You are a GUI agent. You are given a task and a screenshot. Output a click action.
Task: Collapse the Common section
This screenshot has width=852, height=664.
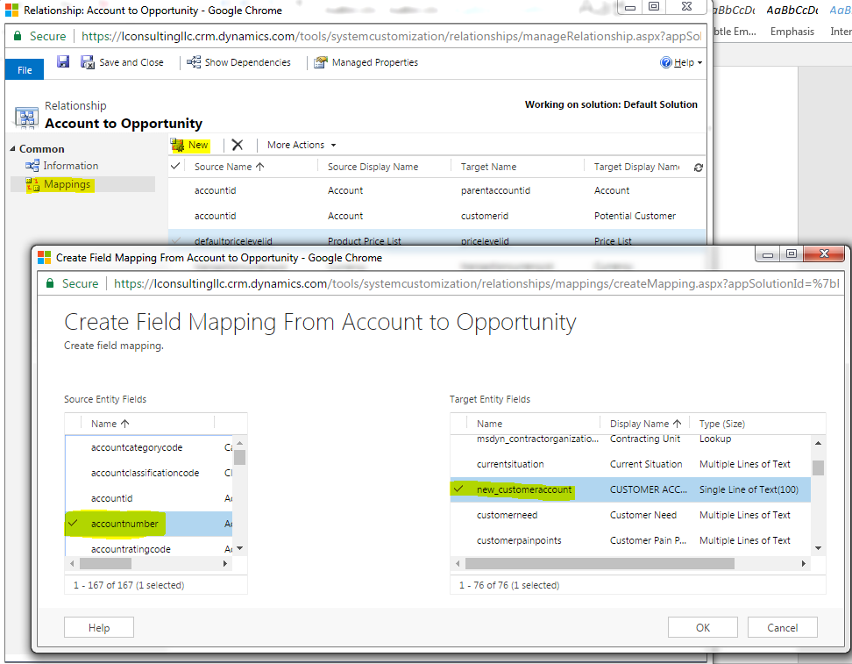point(13,148)
